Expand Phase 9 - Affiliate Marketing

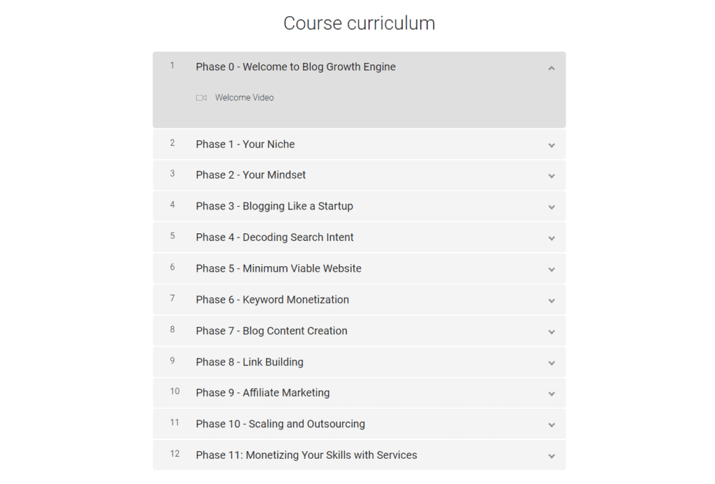point(552,393)
